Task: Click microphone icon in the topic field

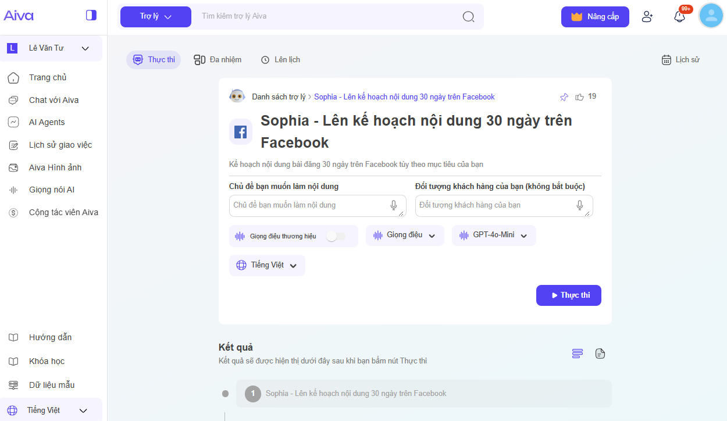Action: 394,205
